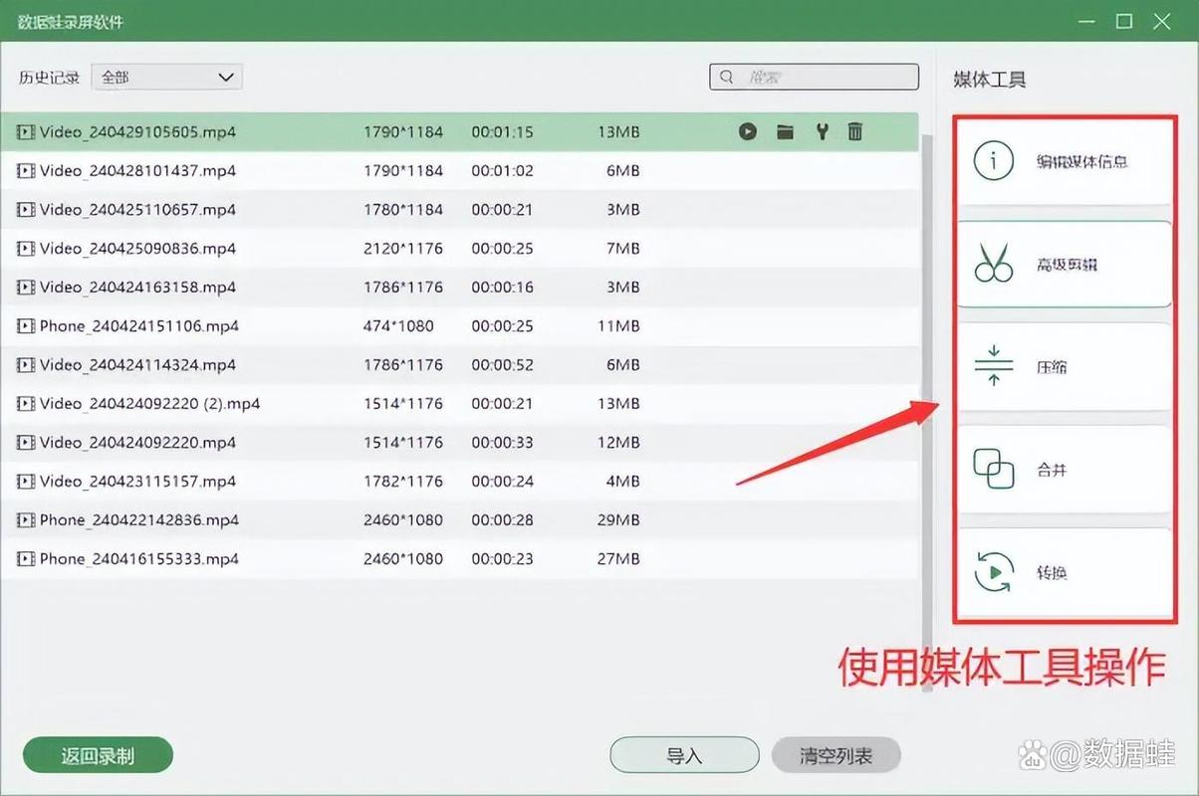Clear the list with 清空列表
The height and width of the screenshot is (796, 1199).
coord(836,755)
